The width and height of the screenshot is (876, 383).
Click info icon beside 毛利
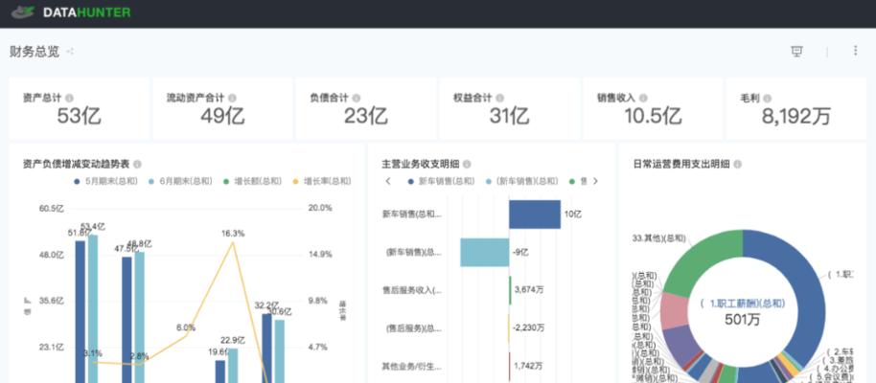pos(767,98)
